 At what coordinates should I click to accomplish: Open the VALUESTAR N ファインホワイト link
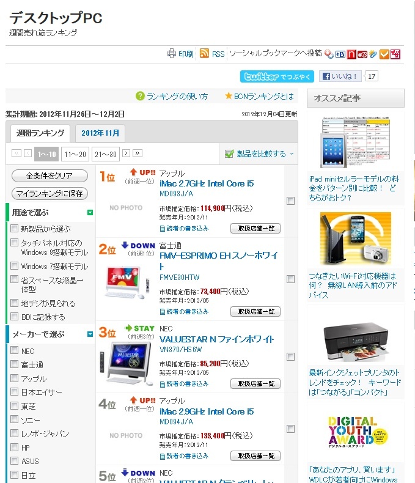pos(217,339)
